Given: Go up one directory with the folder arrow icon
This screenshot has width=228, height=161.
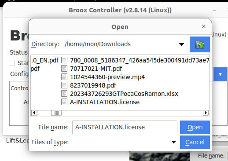Looking at the screenshot, I should pyautogui.click(x=200, y=44).
